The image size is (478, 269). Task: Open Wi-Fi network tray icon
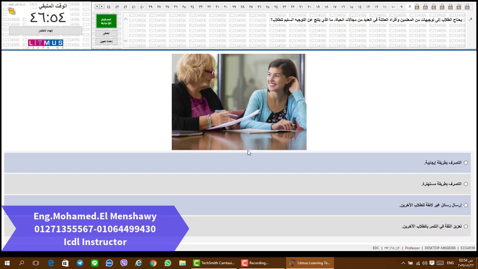tap(418, 263)
